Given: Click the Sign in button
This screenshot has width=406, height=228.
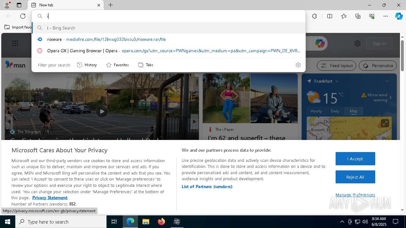Looking at the screenshot, I should coord(379,43).
